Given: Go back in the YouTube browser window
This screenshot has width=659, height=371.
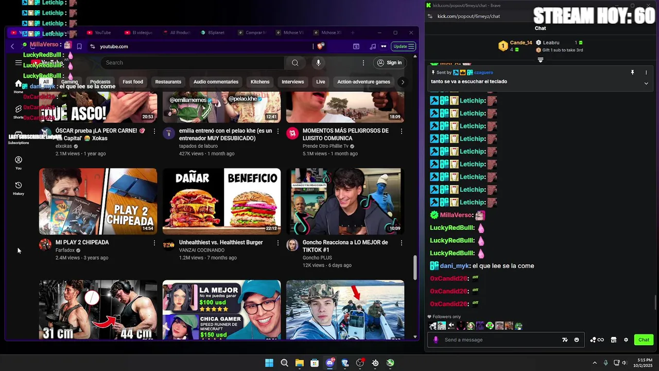Looking at the screenshot, I should tap(12, 46).
